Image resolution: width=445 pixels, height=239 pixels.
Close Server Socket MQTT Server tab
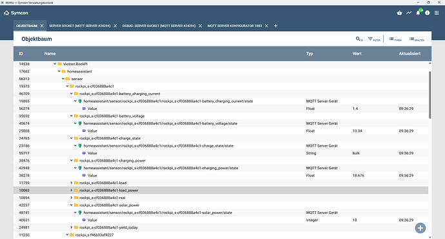tap(115, 26)
